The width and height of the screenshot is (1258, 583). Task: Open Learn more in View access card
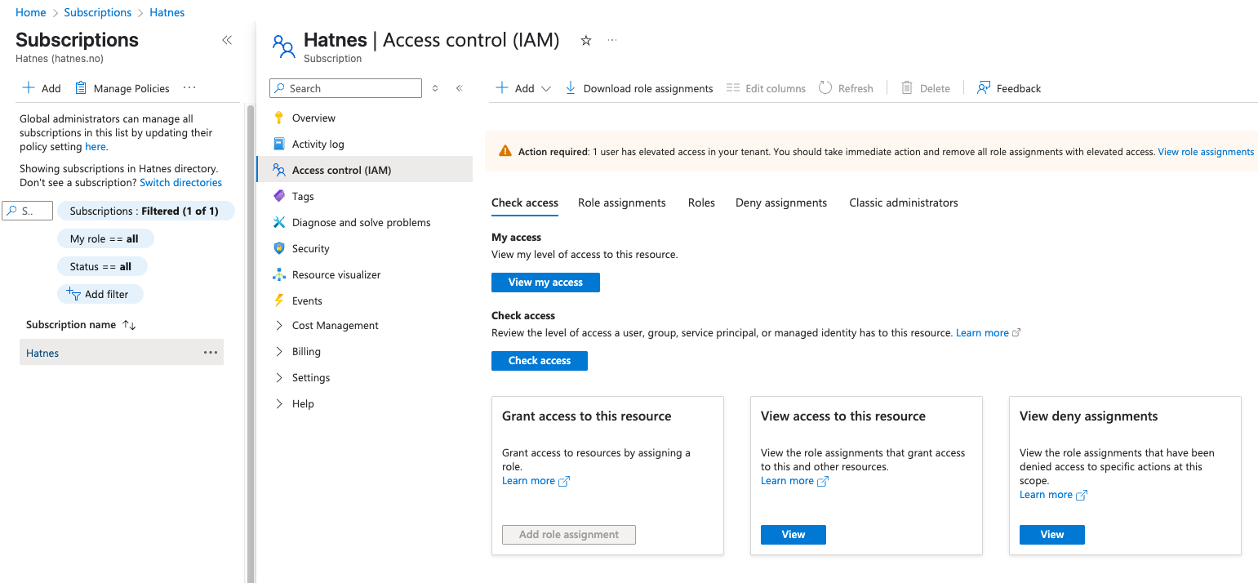[794, 481]
